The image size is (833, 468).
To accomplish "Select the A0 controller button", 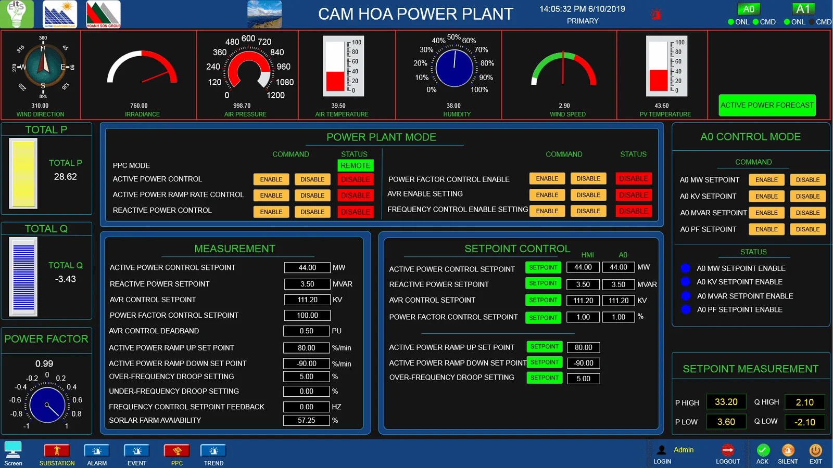I will (749, 9).
